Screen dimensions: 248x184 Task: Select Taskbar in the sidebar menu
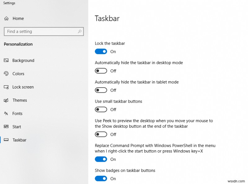(x=19, y=140)
